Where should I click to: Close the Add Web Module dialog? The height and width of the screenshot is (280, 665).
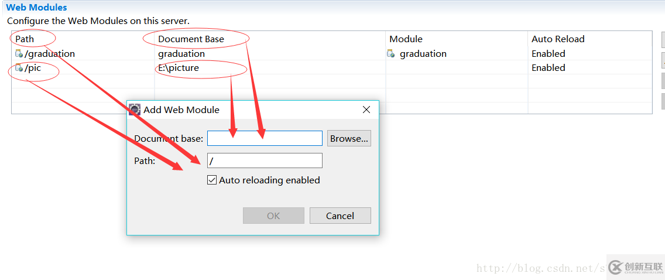click(x=366, y=110)
